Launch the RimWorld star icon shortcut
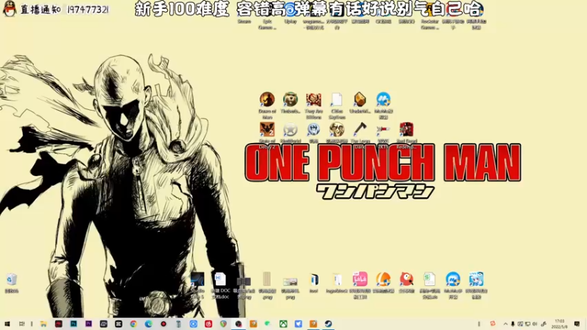The height and width of the screenshot is (330, 587). 290,130
